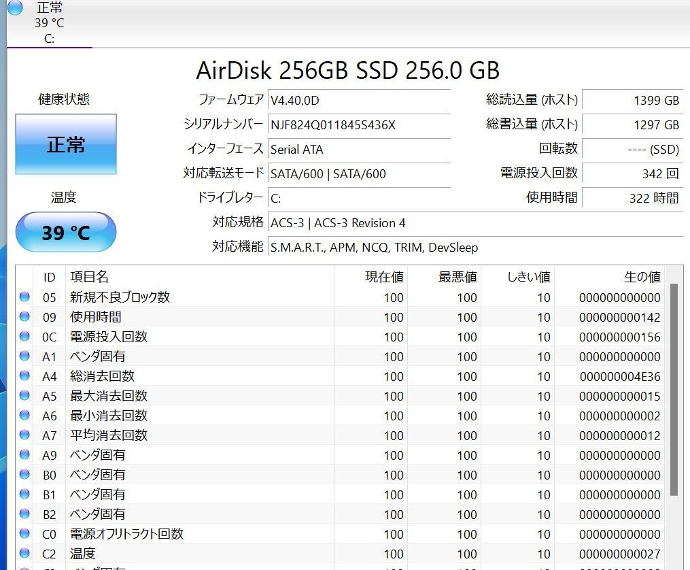Screen dimensions: 690x570
Task: Click the 現在値 column header
Action: 384,277
